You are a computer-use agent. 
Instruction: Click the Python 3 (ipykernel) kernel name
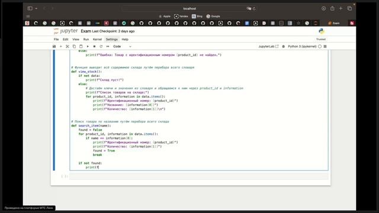tap(302, 46)
